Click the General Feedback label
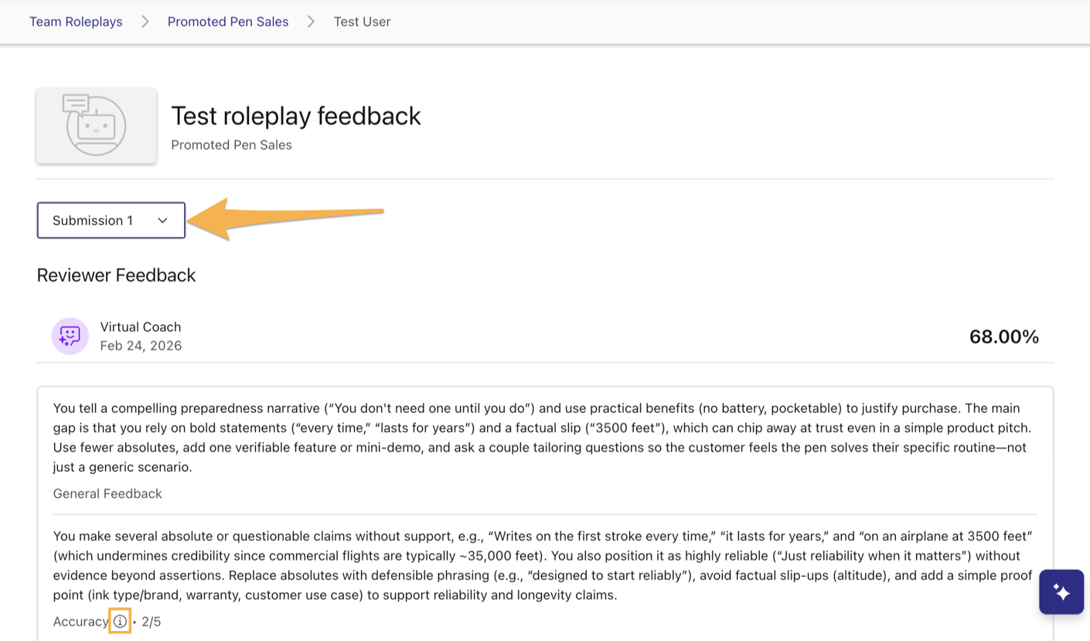The height and width of the screenshot is (641, 1090). click(x=107, y=493)
